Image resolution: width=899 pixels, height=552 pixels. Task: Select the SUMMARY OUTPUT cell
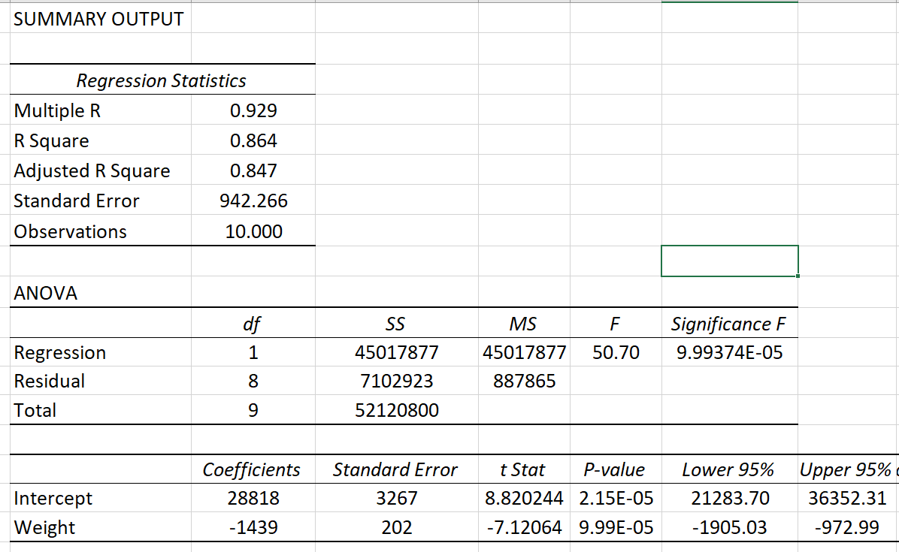point(100,18)
